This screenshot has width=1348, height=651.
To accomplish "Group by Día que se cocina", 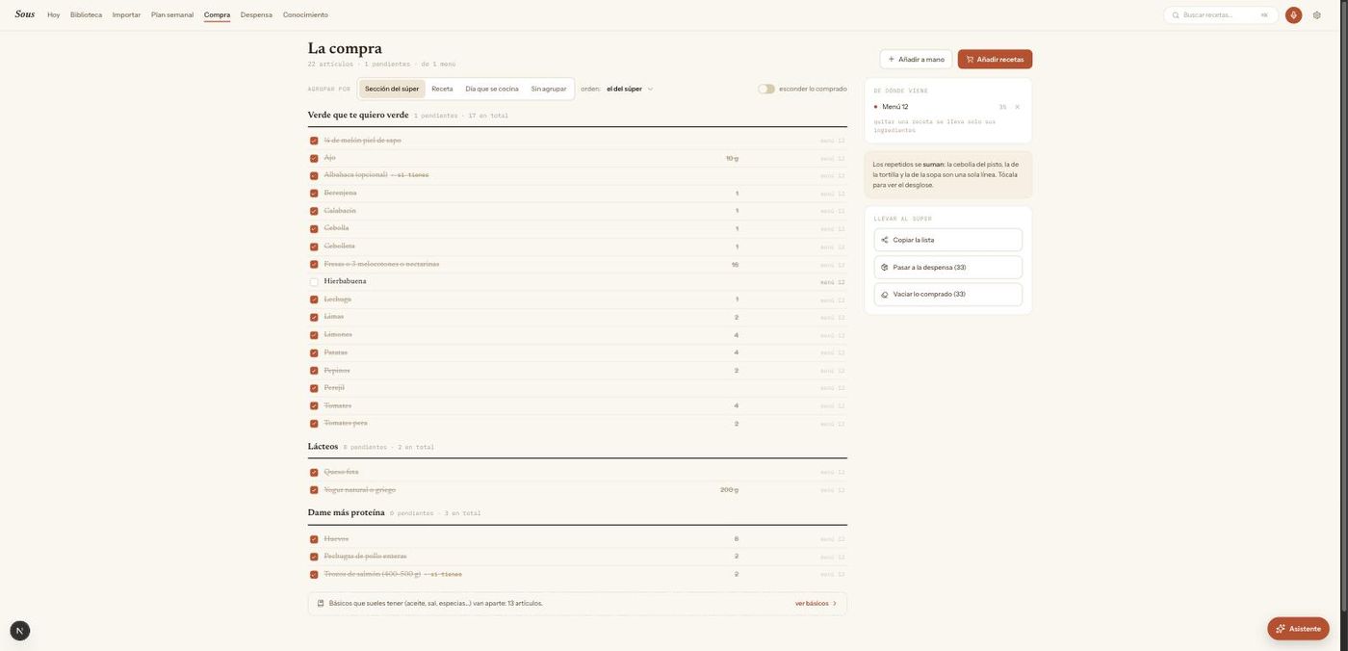I will pyautogui.click(x=492, y=89).
